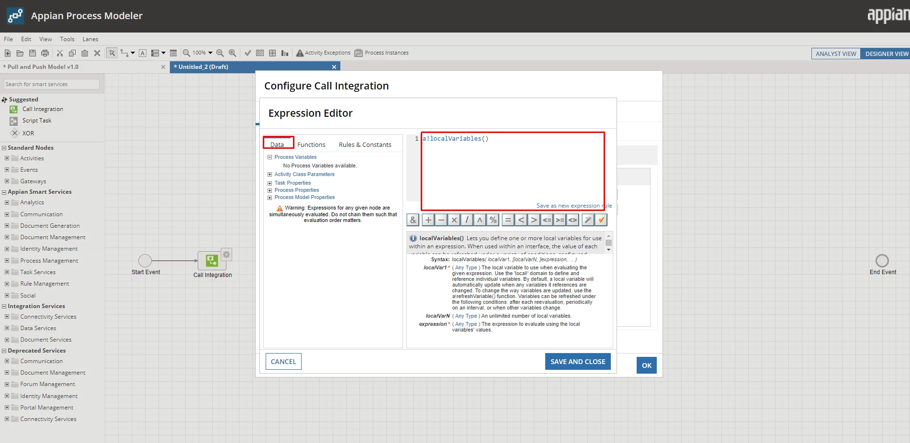Click the a!localVariables() expression text
Viewport: 910px width, 443px height.
455,139
